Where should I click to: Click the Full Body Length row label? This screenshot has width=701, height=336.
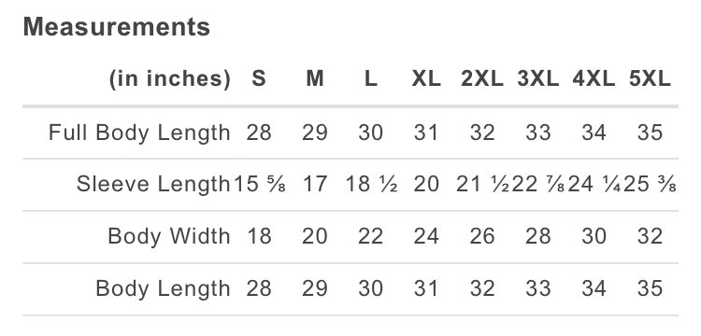139,133
